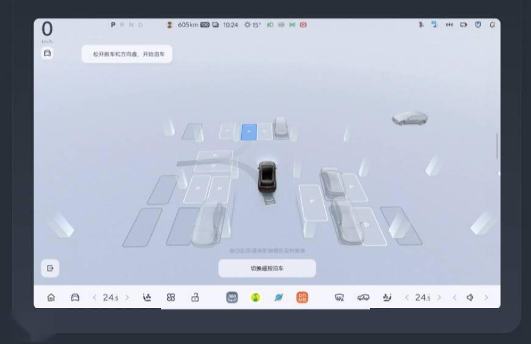The height and width of the screenshot is (344, 531).
Task: Tap the passenger temperature value 24.5
Action: click(x=422, y=298)
